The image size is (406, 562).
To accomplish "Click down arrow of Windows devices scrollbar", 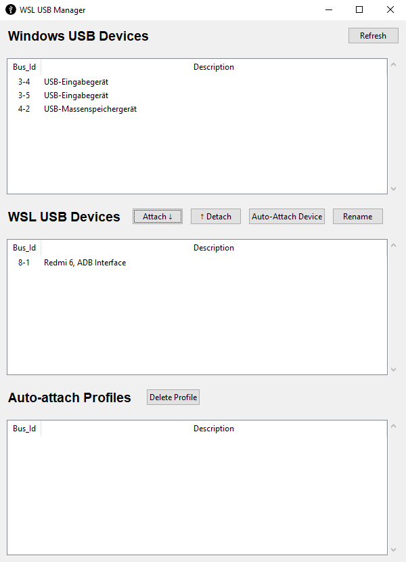I will click(393, 189).
